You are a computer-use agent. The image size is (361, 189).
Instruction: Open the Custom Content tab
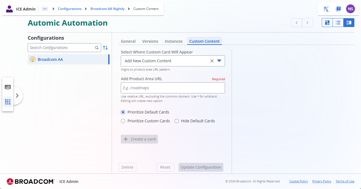coord(205,41)
